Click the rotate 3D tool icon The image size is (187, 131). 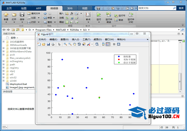click(x=79, y=44)
